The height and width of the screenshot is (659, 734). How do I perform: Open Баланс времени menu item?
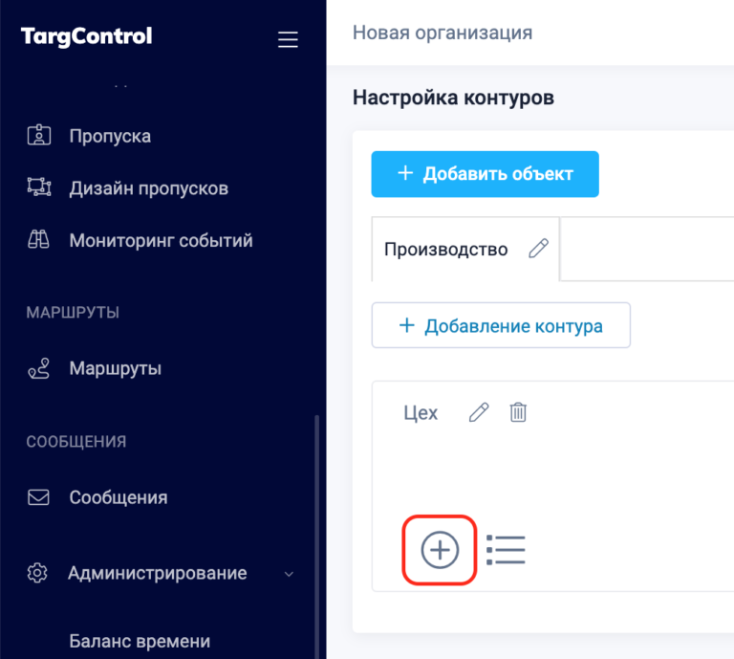pyautogui.click(x=140, y=641)
